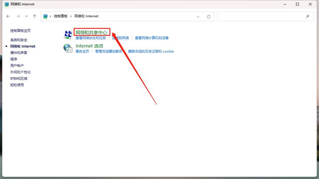Click 管理浏览器加载项 link

coord(109,52)
